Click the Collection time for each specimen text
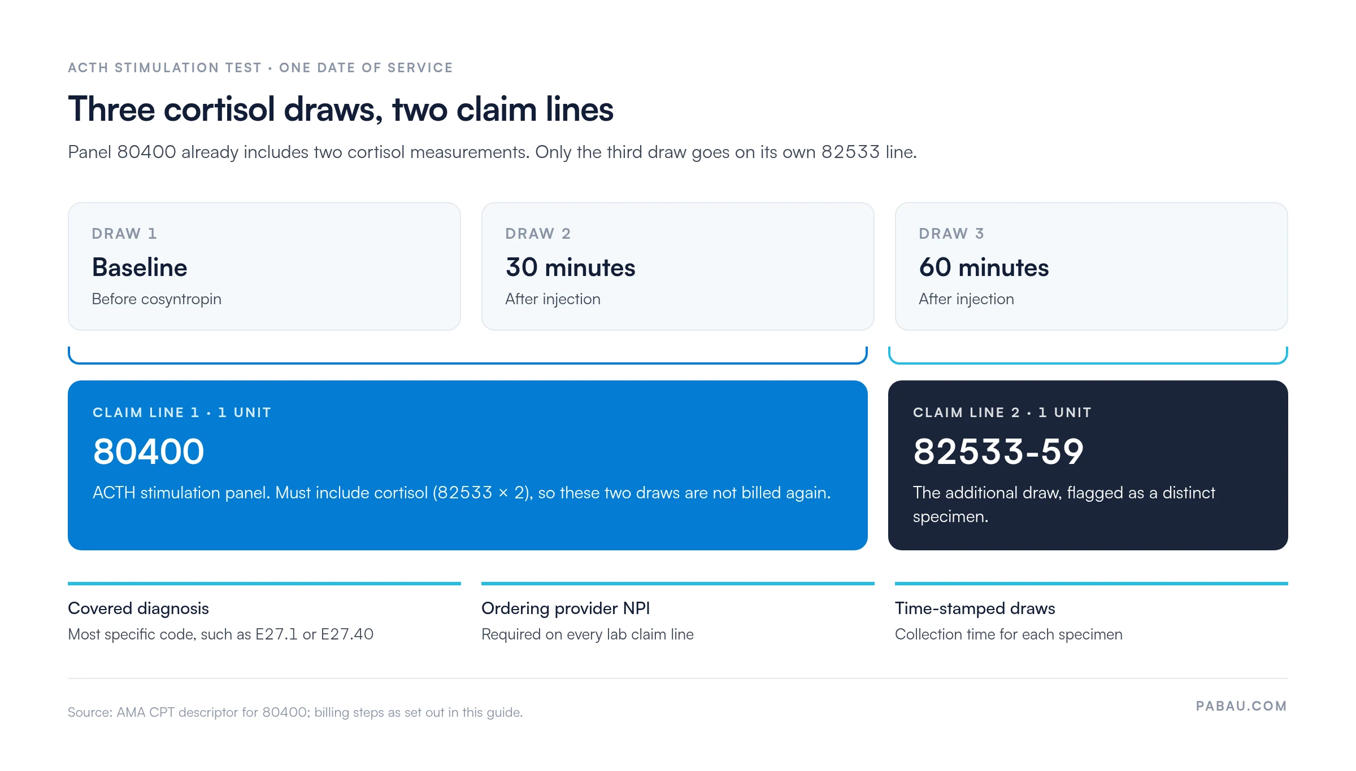 coord(1009,634)
